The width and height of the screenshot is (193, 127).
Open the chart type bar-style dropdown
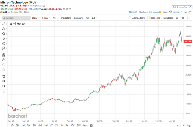tap(56, 18)
